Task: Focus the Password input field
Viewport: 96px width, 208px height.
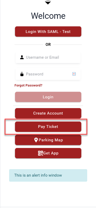Action: coord(48,74)
